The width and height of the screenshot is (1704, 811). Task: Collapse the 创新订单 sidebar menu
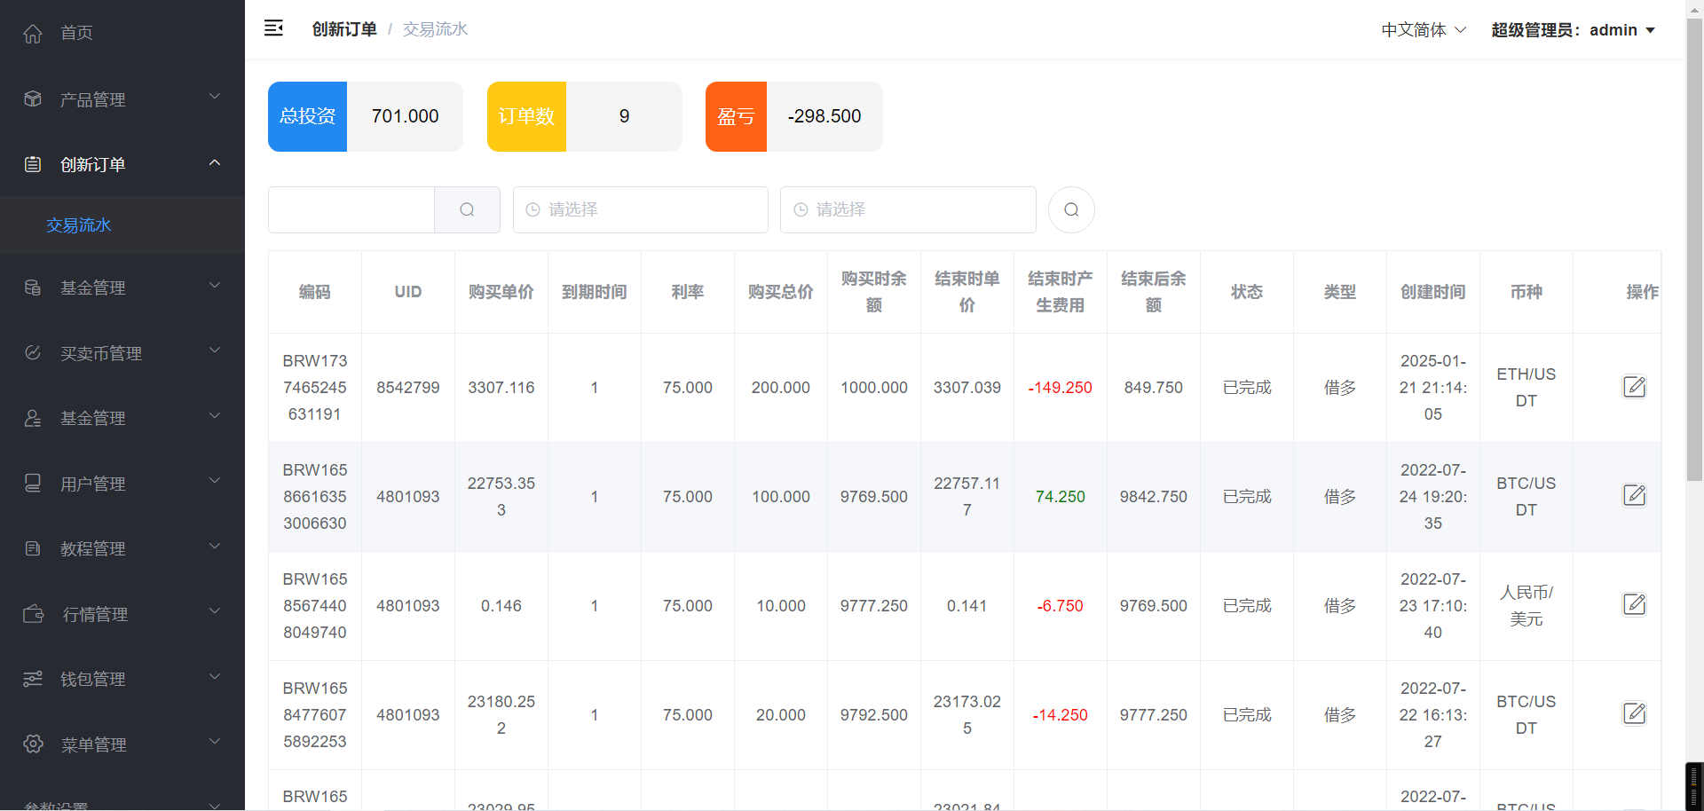[x=122, y=164]
